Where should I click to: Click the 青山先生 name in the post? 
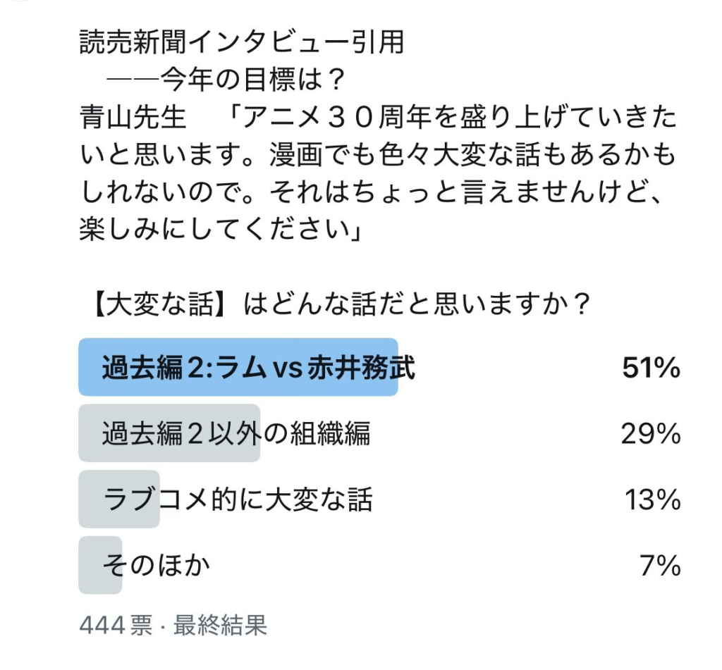tap(133, 120)
